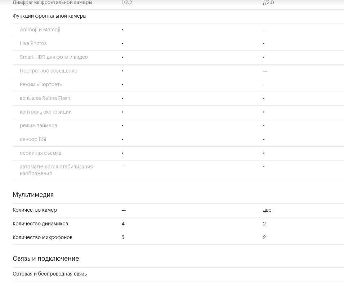Image resolution: width=344 pixels, height=282 pixels.
Task: Select the 'Live Photos' feature label
Action: [33, 43]
